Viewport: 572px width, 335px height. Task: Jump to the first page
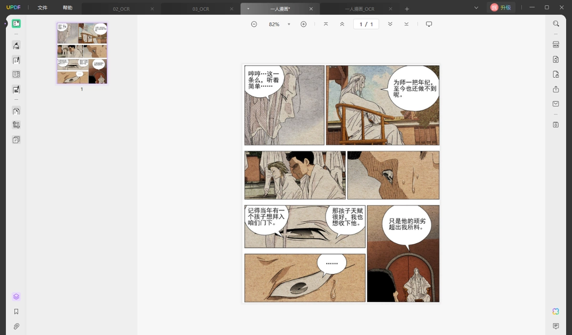coord(326,24)
